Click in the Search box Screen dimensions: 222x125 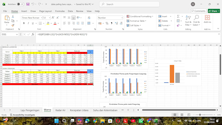click(129, 4)
